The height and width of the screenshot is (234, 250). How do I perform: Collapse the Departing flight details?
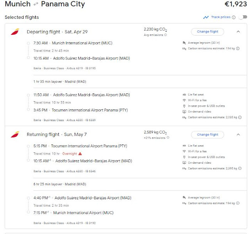(x=238, y=32)
